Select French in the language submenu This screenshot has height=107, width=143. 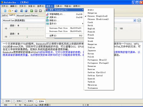tap(99, 35)
